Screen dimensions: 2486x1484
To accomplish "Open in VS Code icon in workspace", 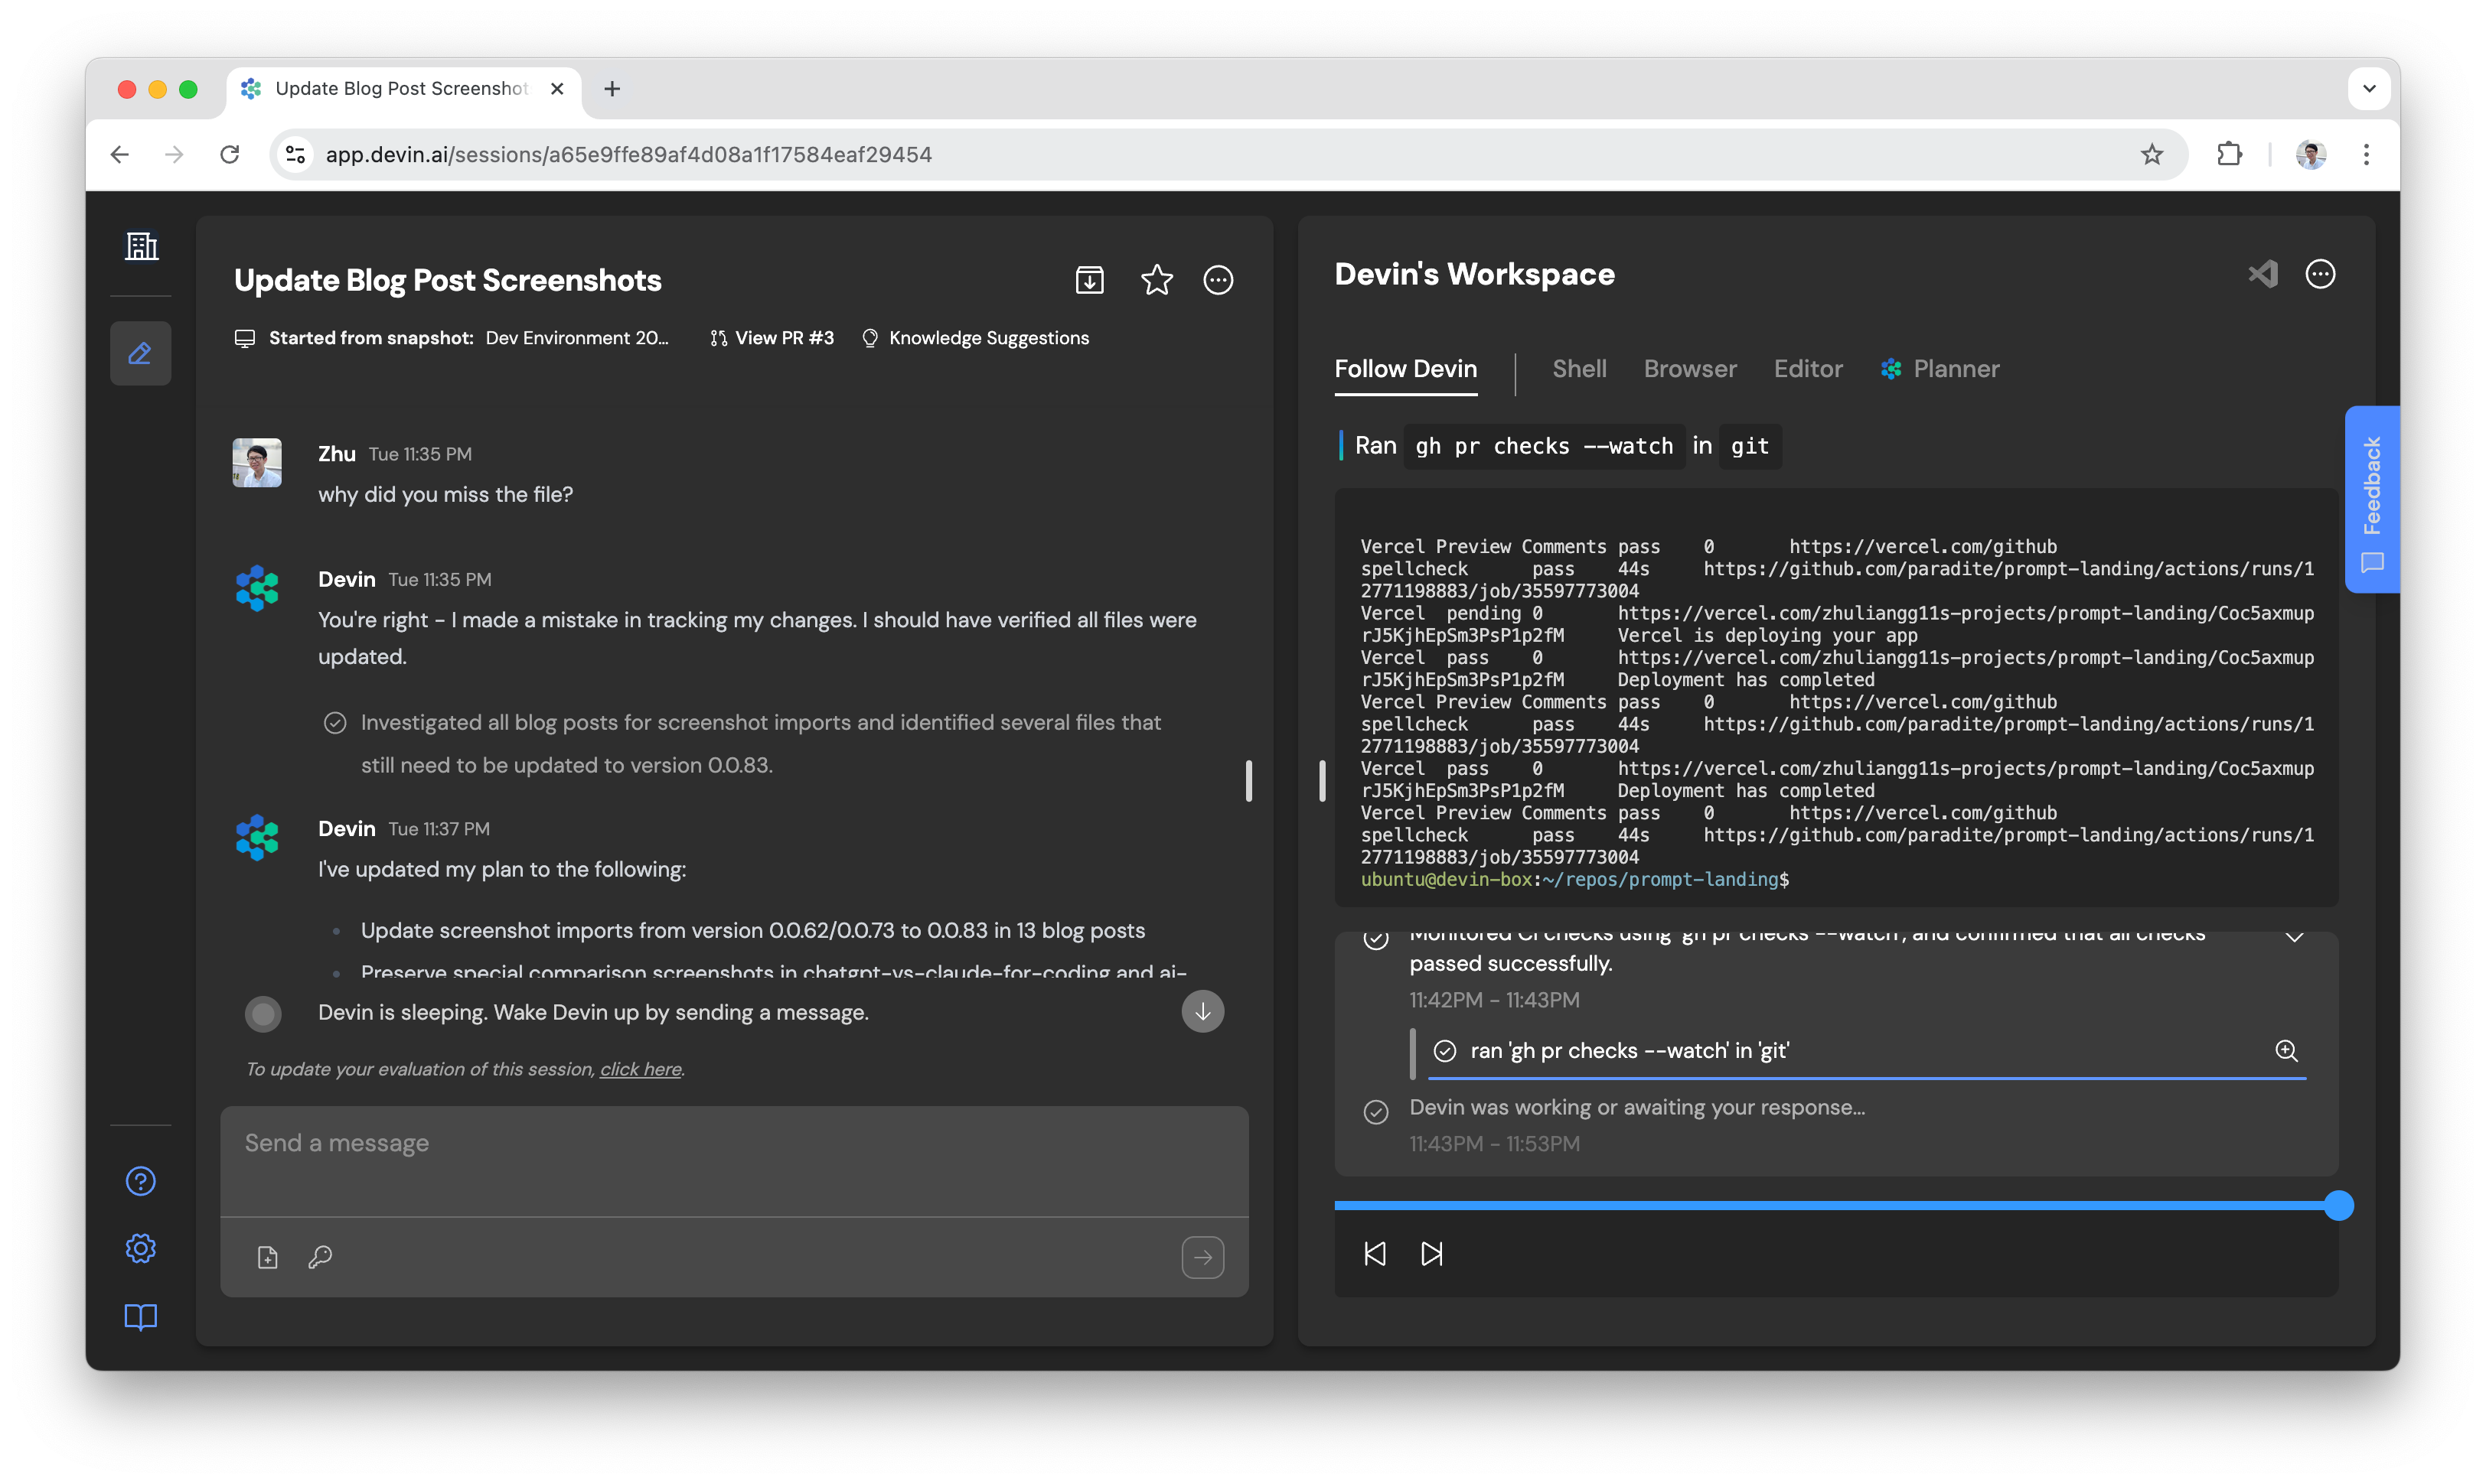I will [2263, 274].
